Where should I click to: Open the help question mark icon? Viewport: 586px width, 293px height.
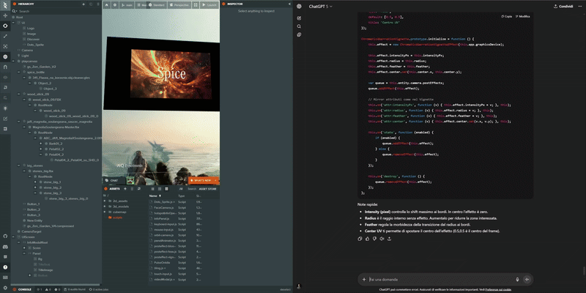pos(5,267)
